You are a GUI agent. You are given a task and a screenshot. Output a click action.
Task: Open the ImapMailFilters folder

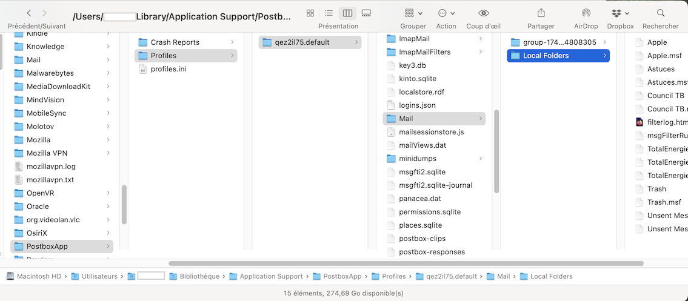point(434,52)
